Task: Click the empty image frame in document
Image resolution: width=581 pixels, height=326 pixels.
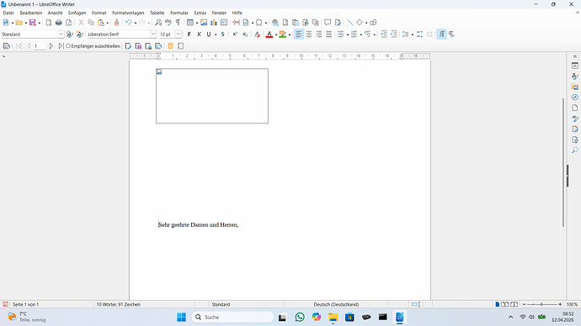Action: click(212, 96)
